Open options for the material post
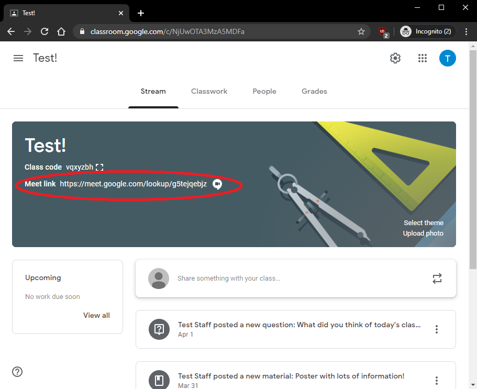Viewport: 477px width, 389px height. (x=436, y=380)
